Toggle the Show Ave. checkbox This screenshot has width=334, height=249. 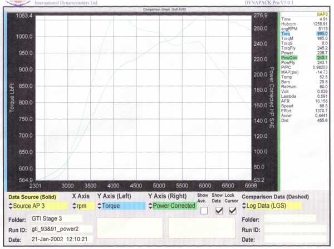click(x=204, y=211)
